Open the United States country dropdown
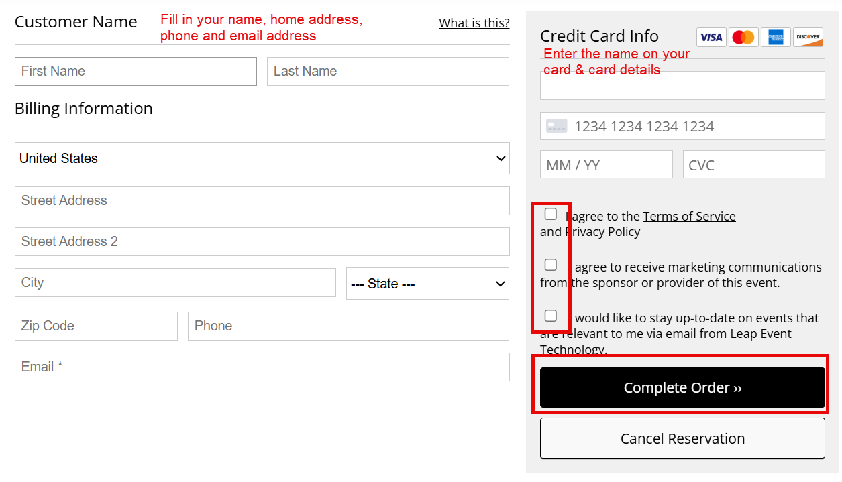The height and width of the screenshot is (482, 842). (262, 158)
